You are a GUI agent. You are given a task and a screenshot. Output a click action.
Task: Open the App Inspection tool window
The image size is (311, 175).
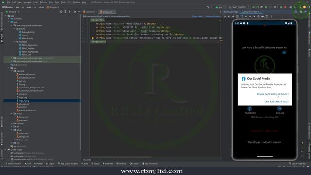click(x=150, y=164)
